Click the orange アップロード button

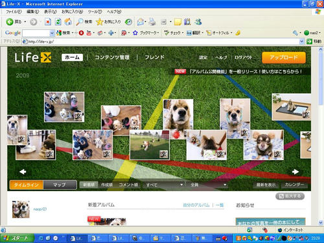284,58
